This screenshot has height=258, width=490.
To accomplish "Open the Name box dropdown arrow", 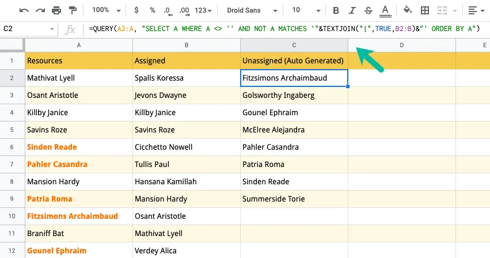I will coord(52,29).
